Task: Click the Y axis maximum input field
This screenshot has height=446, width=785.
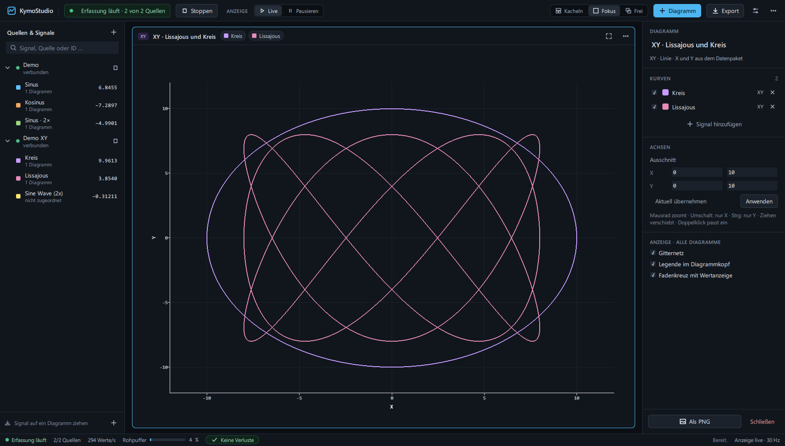Action: [x=752, y=186]
